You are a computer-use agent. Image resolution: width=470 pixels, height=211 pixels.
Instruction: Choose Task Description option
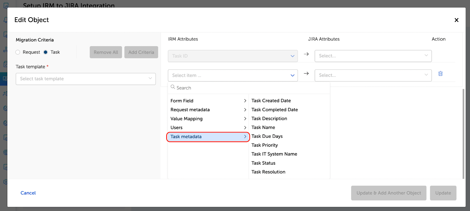[269, 119]
